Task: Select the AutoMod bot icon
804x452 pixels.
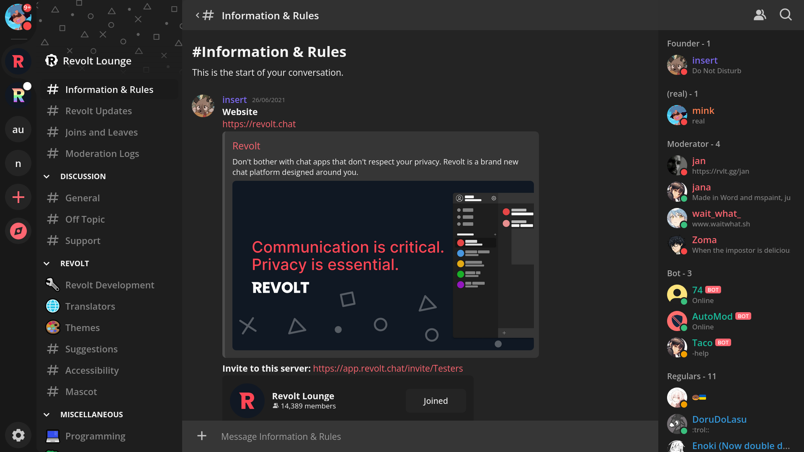Action: tap(677, 321)
